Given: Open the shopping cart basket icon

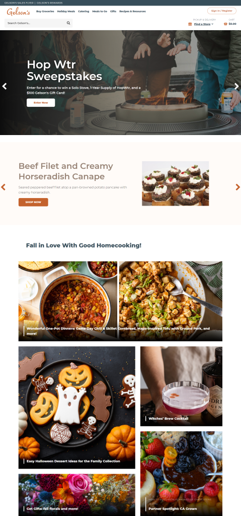Looking at the screenshot, I should point(225,24).
